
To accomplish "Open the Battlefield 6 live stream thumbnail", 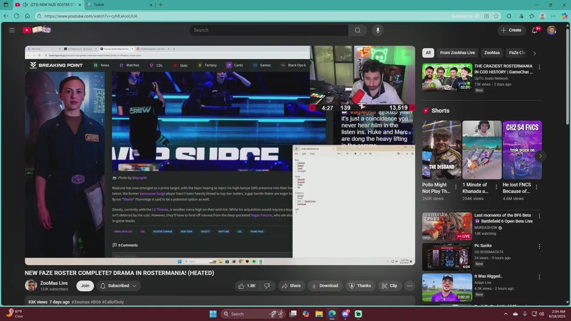I will (x=447, y=226).
